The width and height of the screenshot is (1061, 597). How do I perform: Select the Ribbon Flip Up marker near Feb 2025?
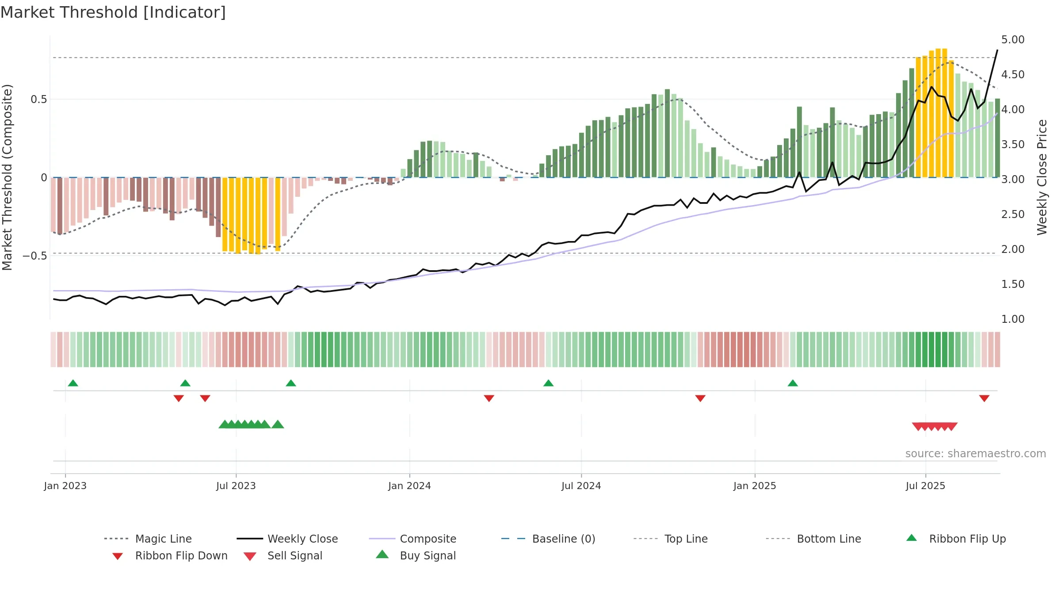tap(793, 383)
